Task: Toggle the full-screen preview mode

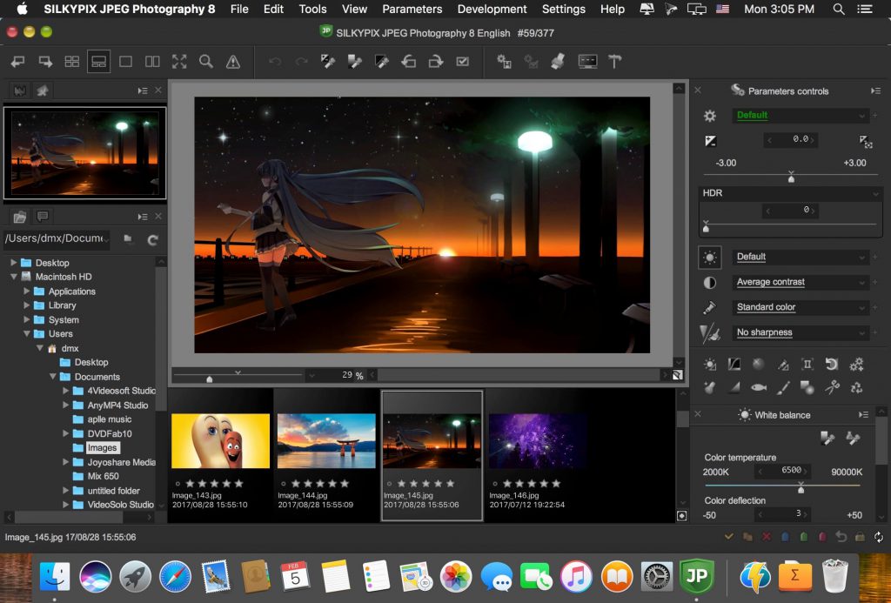Action: pyautogui.click(x=180, y=62)
